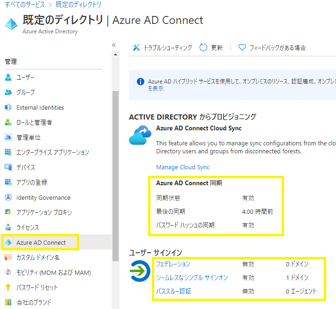This screenshot has height=309, width=336.
Task: Click the エンタープライズ アプリケーション grid icon
Action: pyautogui.click(x=8, y=152)
